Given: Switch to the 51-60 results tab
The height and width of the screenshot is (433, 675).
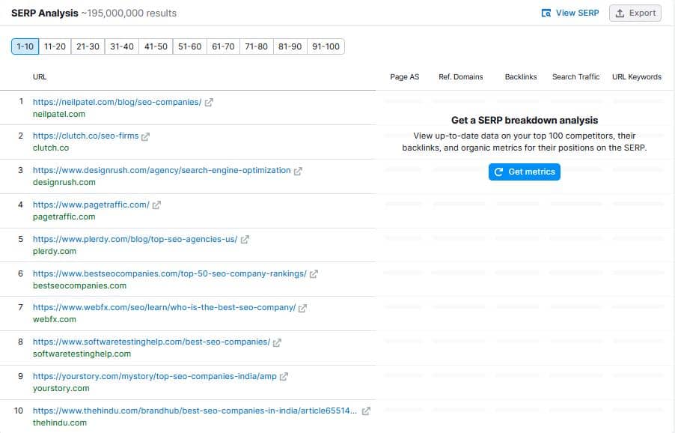Looking at the screenshot, I should pos(190,46).
